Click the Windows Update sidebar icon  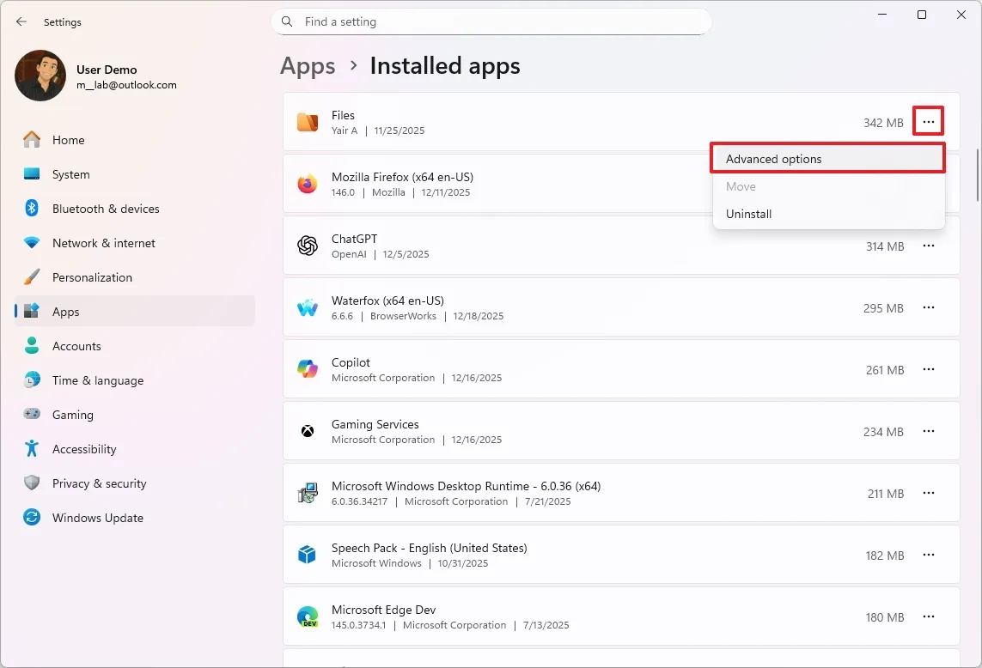click(x=31, y=518)
